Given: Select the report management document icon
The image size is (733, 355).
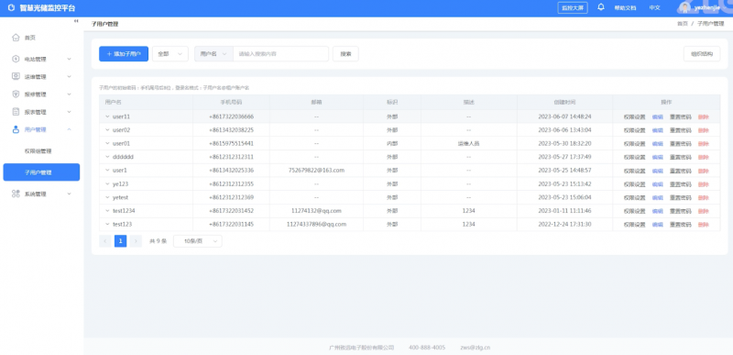Looking at the screenshot, I should [x=16, y=112].
